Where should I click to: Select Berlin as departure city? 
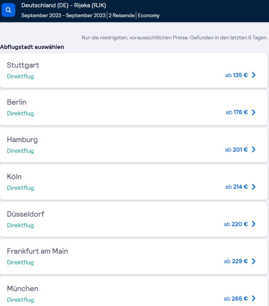coord(17,102)
